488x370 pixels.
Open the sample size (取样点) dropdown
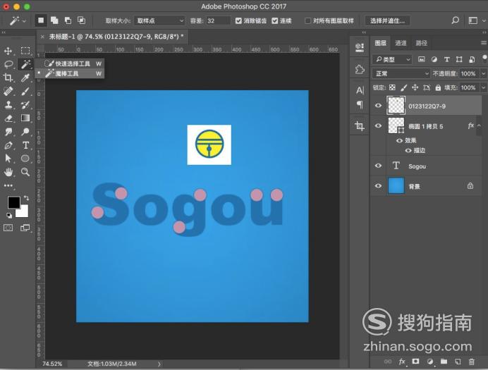tap(160, 21)
